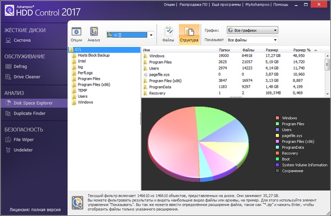Open Система in the sidebar
This screenshot has width=331, height=216.
(x=18, y=40)
